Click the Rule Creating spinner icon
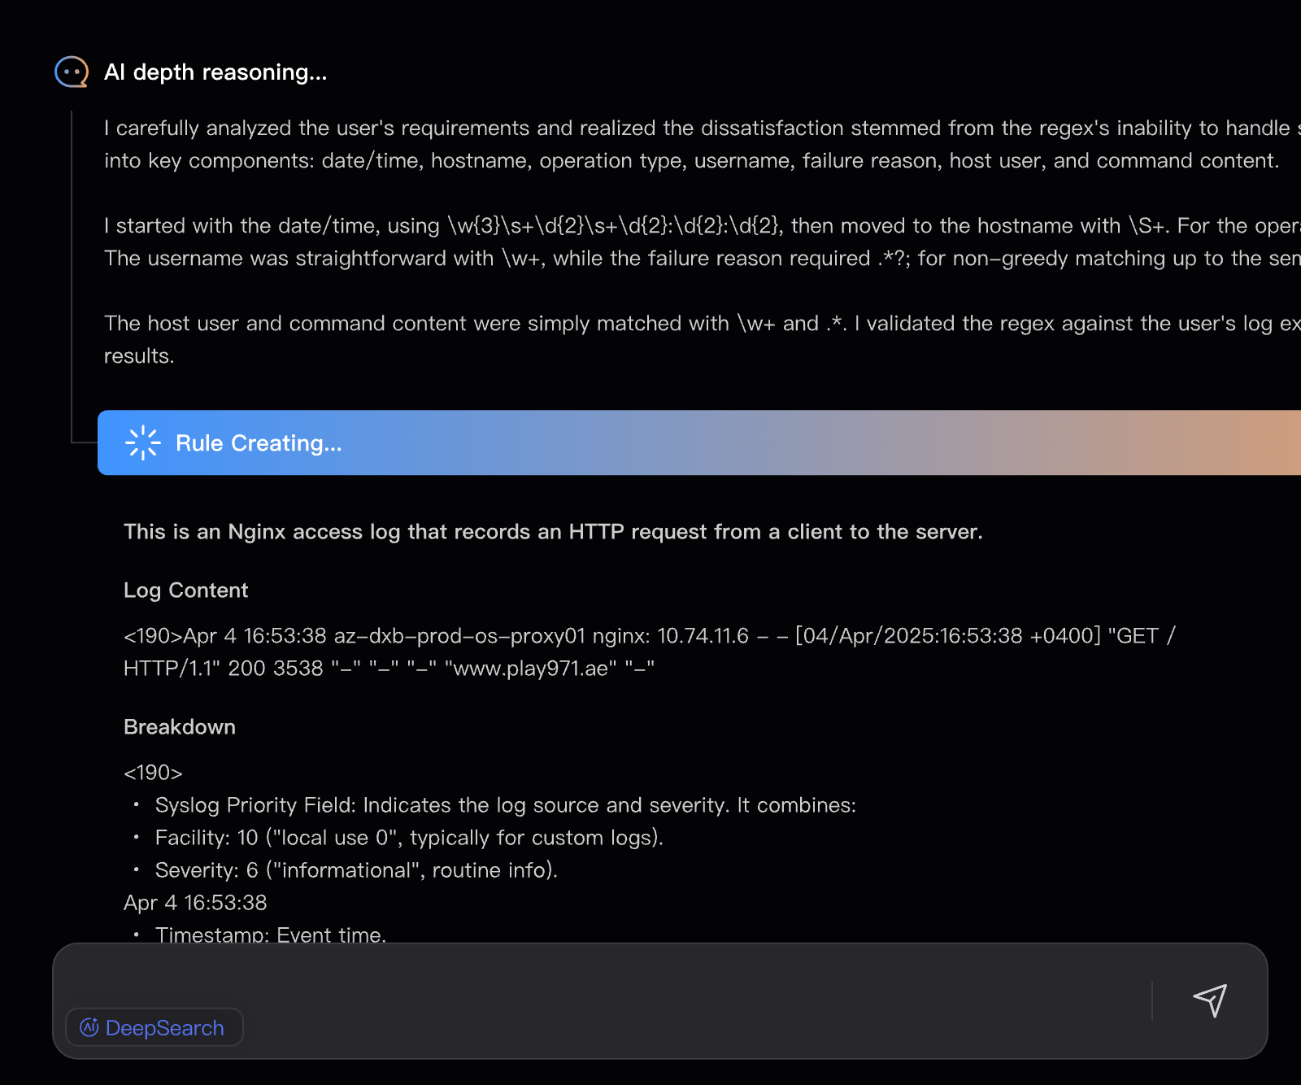Screen dimensions: 1301x1085 [143, 443]
